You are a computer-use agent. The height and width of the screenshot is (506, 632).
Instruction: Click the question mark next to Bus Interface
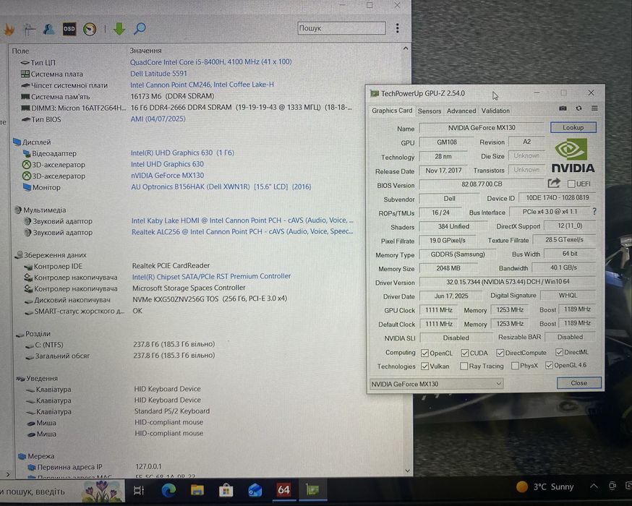(594, 211)
